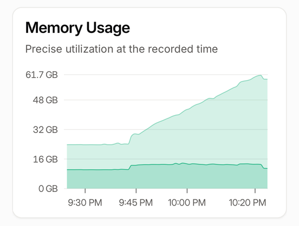Click the lower line's step-up near 9:45 PM
This screenshot has height=226, width=299.
130,168
